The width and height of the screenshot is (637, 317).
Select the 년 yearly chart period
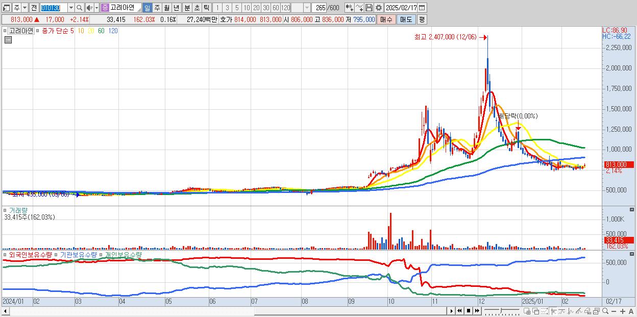click(176, 8)
